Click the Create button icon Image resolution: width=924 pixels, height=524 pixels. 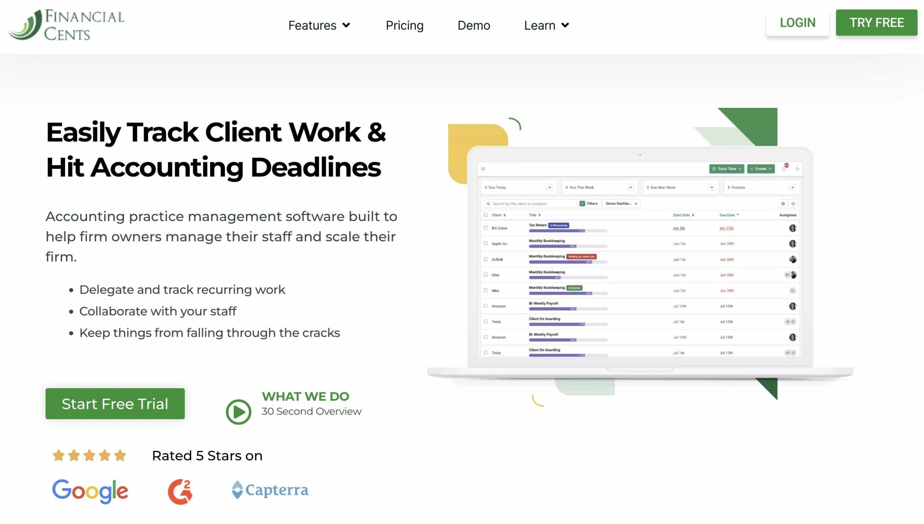(760, 169)
